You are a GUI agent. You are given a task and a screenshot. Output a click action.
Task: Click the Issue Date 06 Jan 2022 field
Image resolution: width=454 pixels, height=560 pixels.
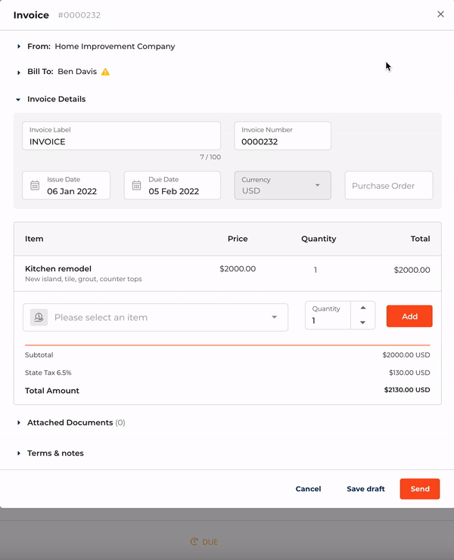(66, 185)
